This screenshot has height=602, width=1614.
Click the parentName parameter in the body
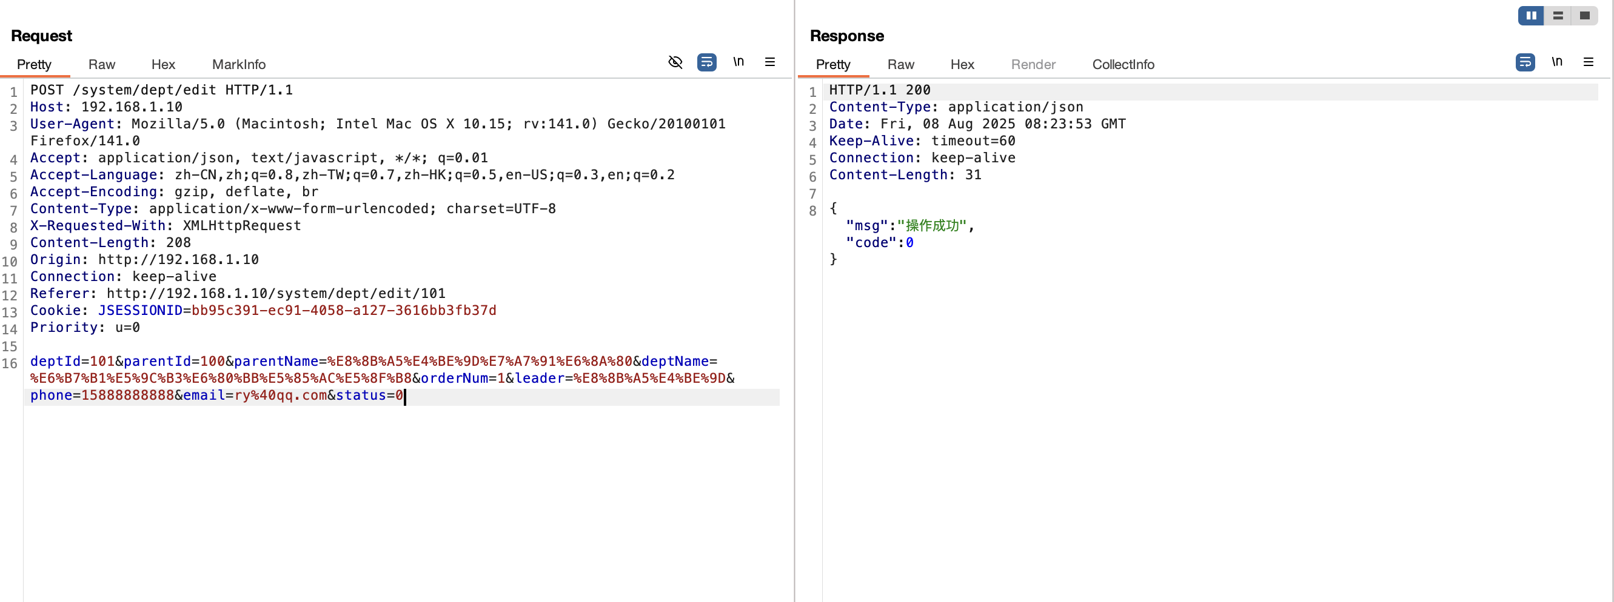coord(433,361)
